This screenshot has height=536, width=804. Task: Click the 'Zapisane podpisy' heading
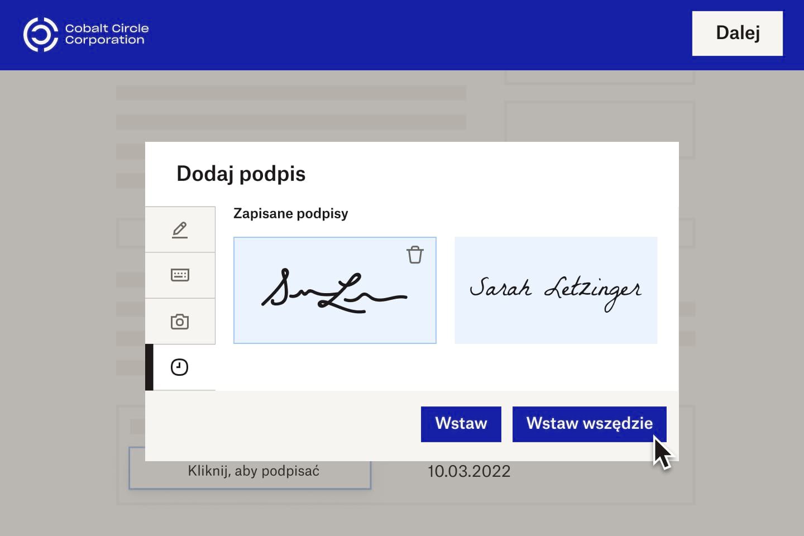pyautogui.click(x=291, y=214)
